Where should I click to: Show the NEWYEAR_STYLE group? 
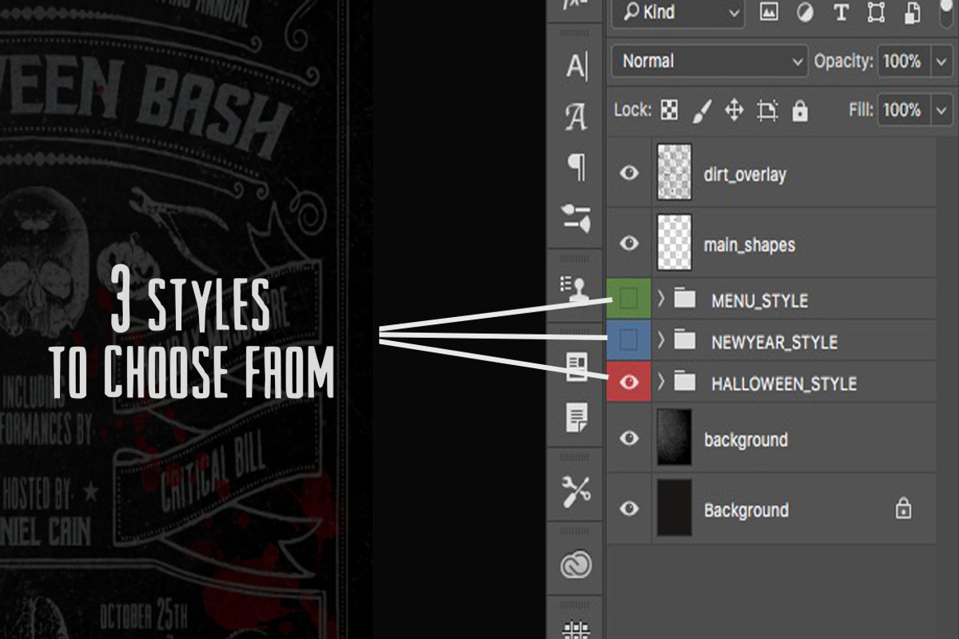[630, 340]
